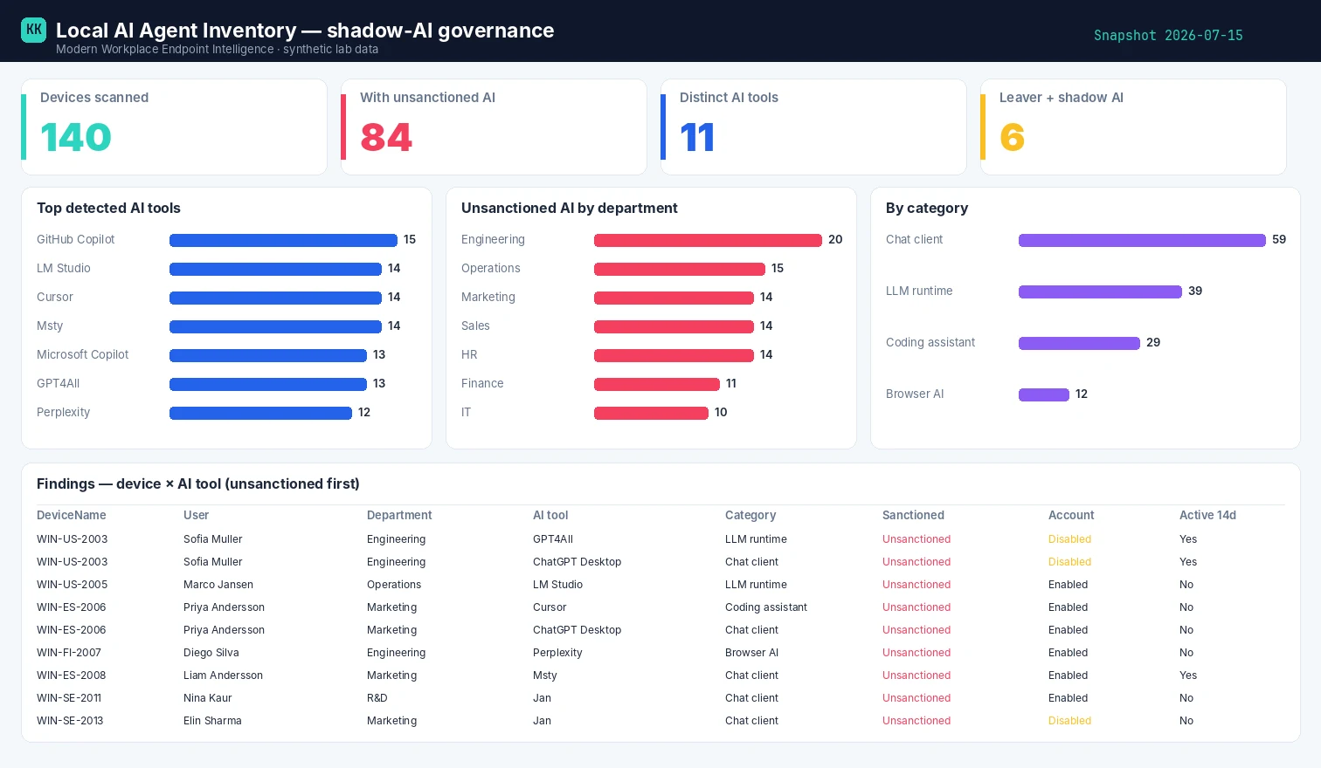The width and height of the screenshot is (1321, 768).
Task: Click Sofia Muller in the ChatGPT Desktop row
Action: coord(213,562)
